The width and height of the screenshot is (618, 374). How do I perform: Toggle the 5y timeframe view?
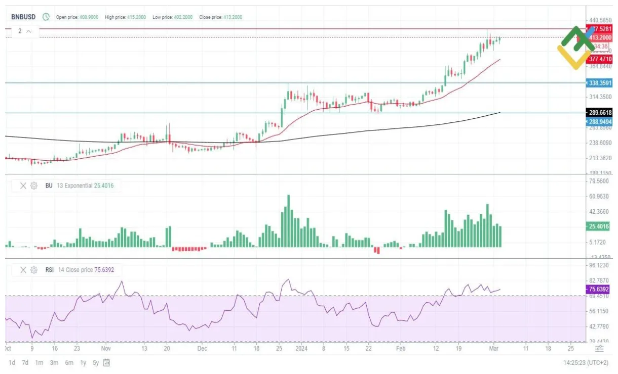[x=96, y=362]
